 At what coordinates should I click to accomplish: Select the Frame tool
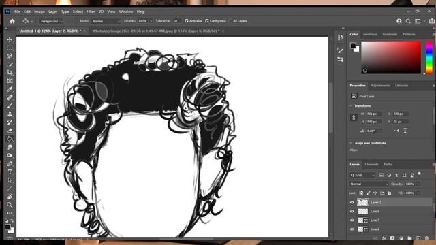[10, 81]
